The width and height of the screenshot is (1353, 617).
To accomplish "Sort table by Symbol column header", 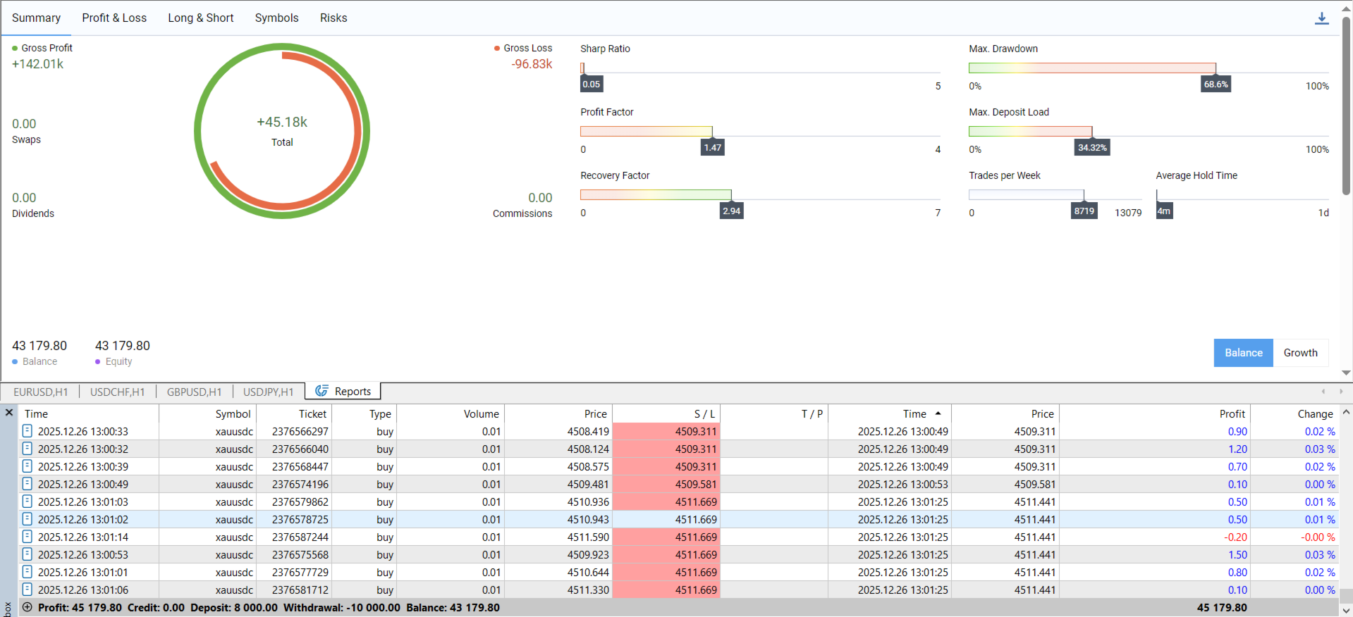I will [233, 413].
